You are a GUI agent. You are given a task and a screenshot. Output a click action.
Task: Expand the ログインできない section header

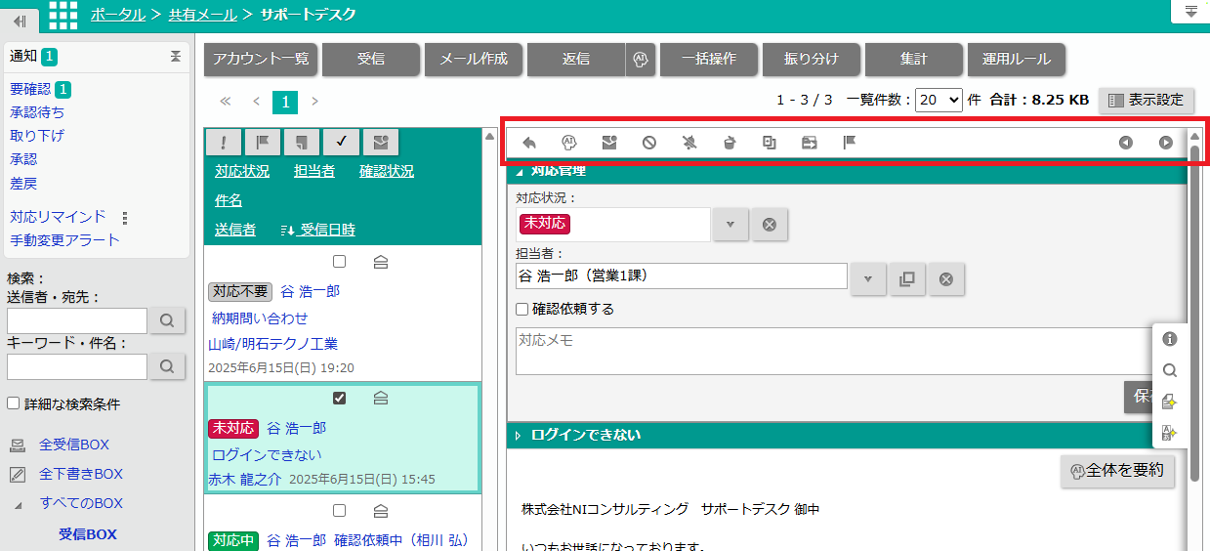[x=586, y=435]
